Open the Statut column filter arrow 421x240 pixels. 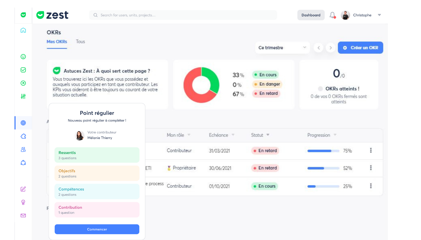pos(268,135)
